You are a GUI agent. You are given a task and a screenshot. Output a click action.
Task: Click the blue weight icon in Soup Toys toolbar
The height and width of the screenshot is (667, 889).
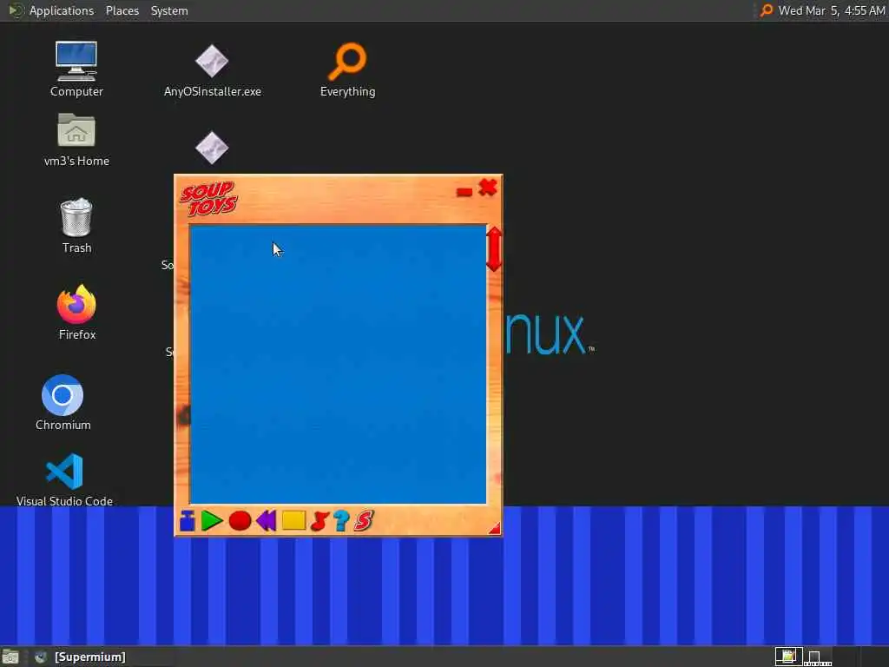(188, 521)
